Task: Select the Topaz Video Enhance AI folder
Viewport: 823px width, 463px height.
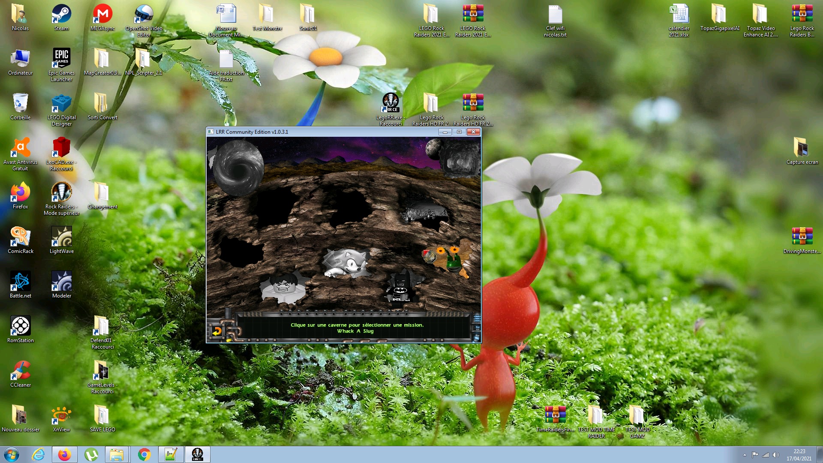Action: click(x=761, y=21)
